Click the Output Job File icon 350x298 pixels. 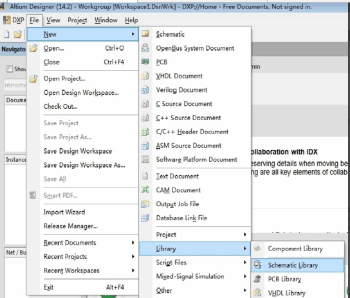[x=145, y=204]
